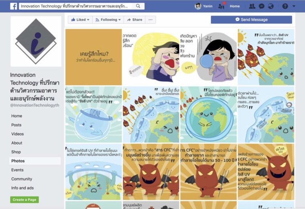The image size is (305, 209).
Task: Open the OZONE character cartoon photo
Action: tap(94, 115)
